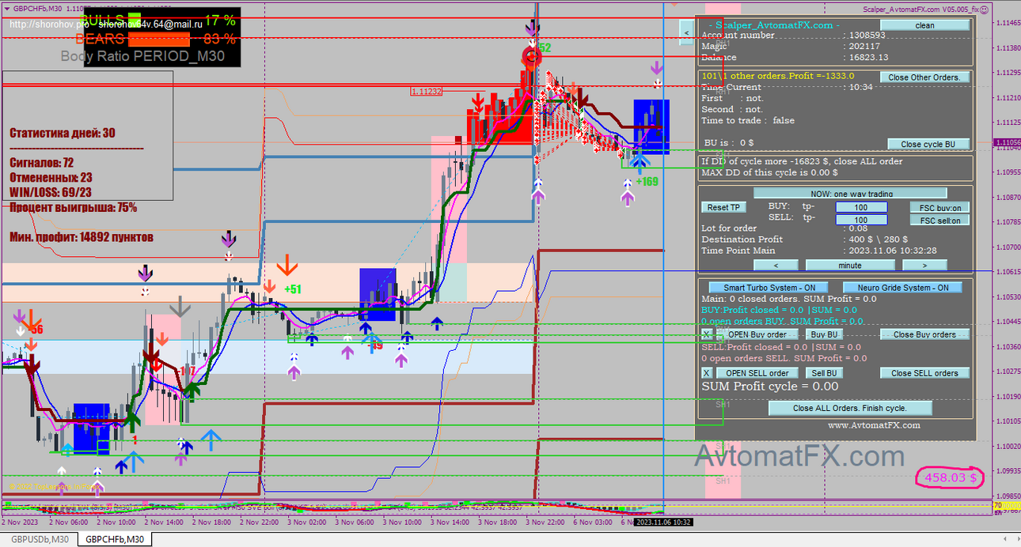Screen dimensions: 1021x547
Task: Click the clean button in panel header
Action: click(924, 25)
